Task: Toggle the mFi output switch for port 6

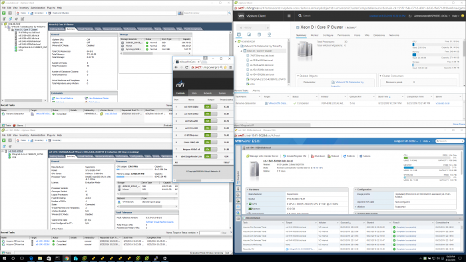Action: click(210, 142)
